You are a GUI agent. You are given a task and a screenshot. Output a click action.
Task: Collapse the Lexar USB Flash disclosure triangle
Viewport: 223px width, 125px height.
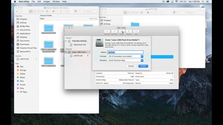pos(66,52)
